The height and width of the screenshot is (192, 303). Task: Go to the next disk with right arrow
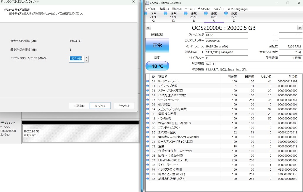(300, 28)
